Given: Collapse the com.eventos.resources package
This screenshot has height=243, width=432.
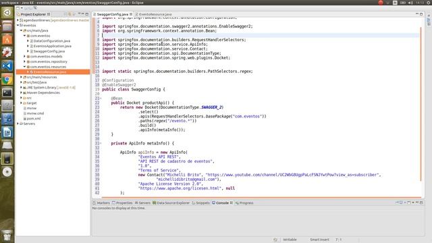Looking at the screenshot, I should pyautogui.click(x=24, y=67).
